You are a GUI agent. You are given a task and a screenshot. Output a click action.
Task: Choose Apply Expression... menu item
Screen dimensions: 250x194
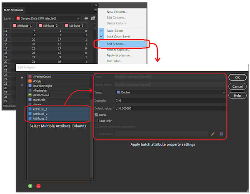(120, 55)
